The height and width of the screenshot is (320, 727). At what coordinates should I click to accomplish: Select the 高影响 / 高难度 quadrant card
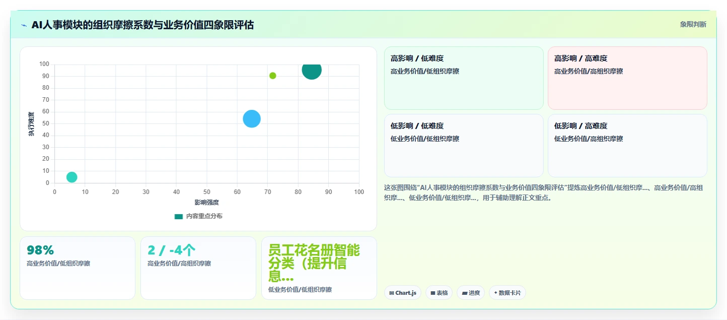click(x=627, y=78)
